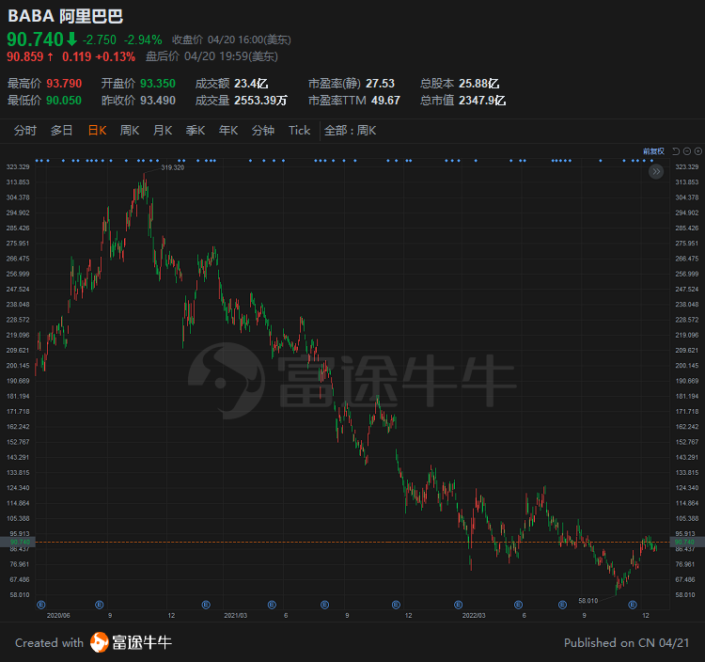Click the 2021/03 date label on the time axis

point(236,615)
